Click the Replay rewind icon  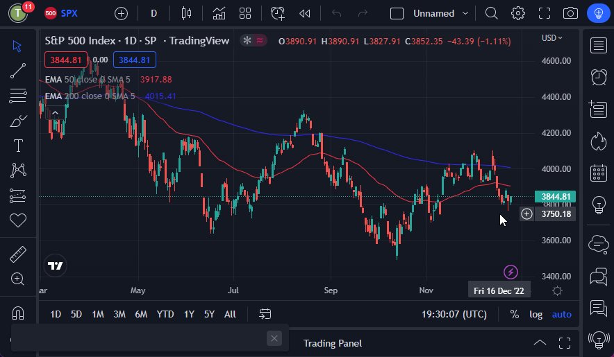click(304, 13)
